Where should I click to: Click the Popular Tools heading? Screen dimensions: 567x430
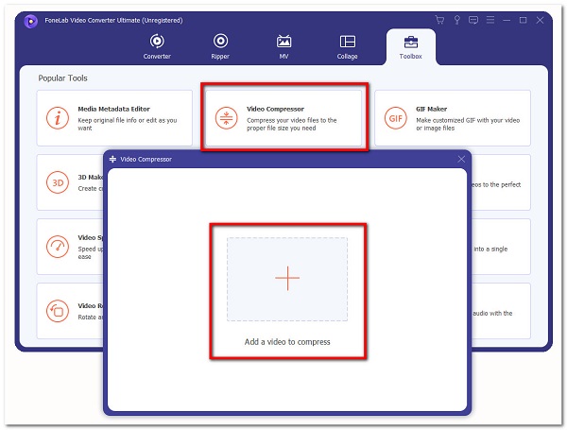tap(63, 78)
